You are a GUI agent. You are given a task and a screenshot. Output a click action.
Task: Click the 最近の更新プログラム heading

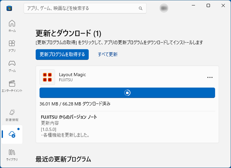[x=63, y=159]
